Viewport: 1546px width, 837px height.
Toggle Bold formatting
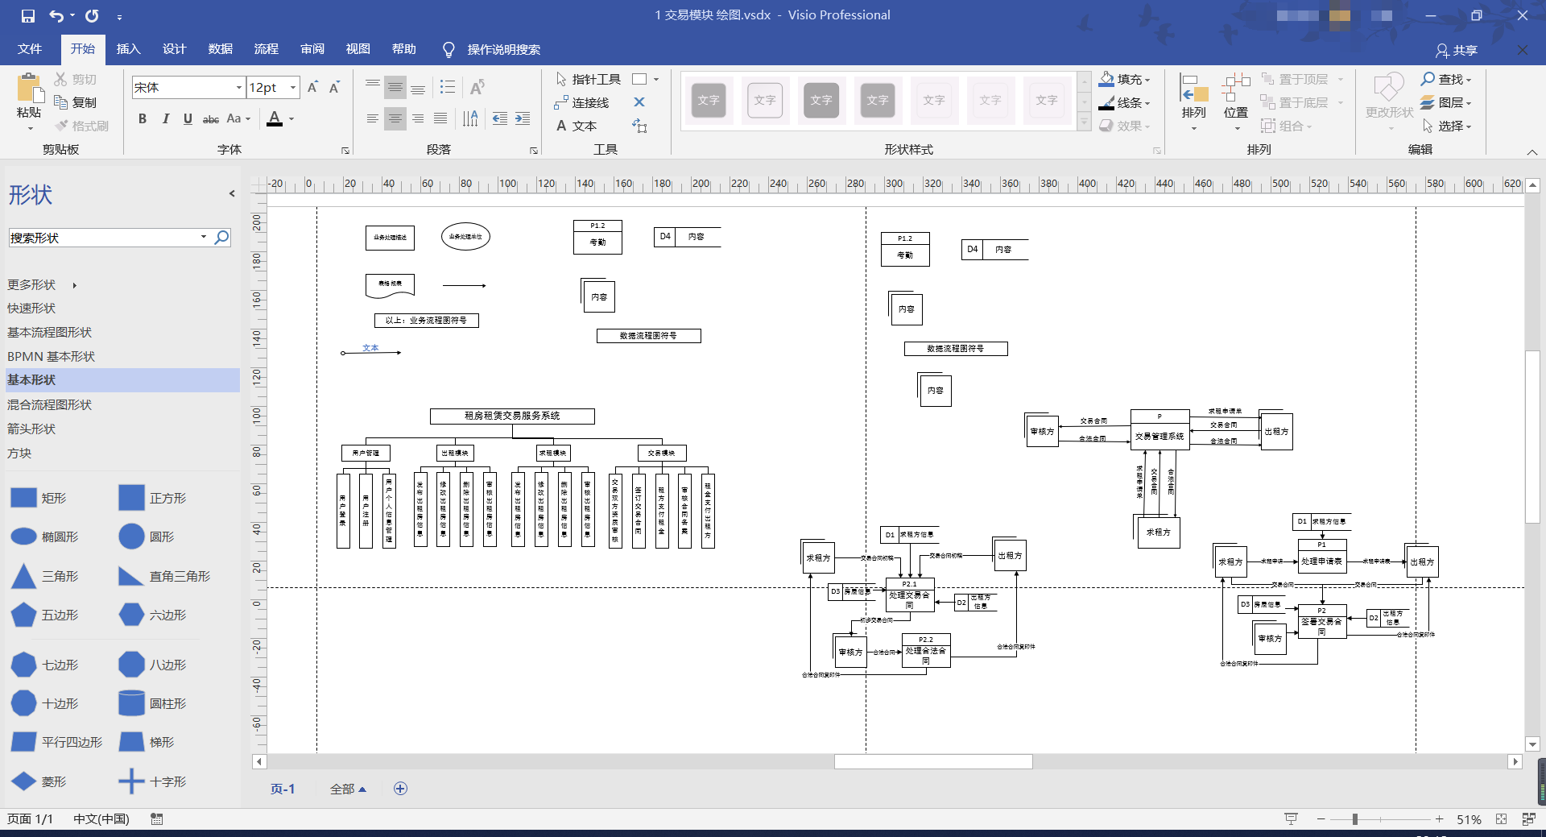[x=143, y=119]
